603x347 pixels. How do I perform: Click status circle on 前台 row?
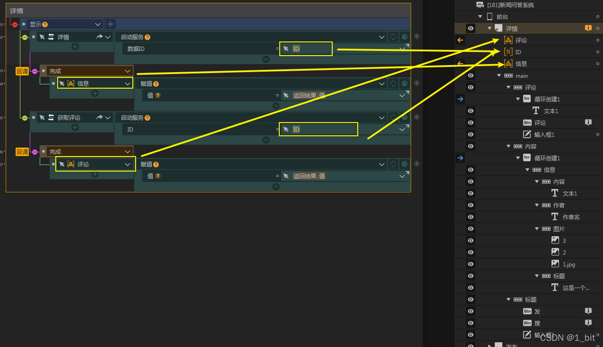(598, 17)
